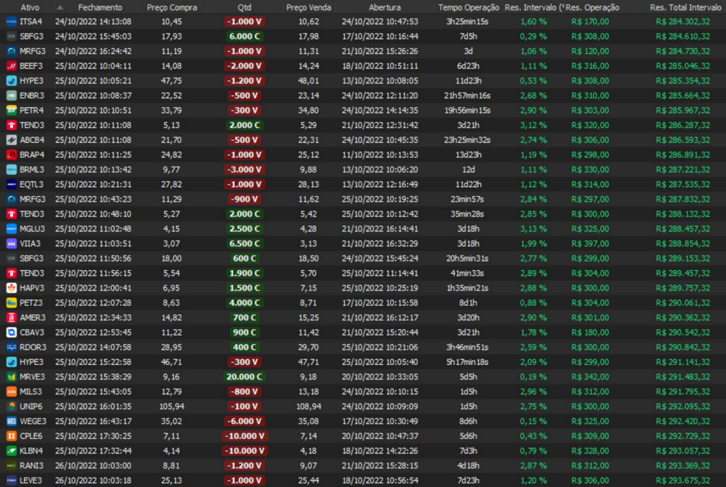Click the R$ 397,00 operation result cell
This screenshot has width=726, height=487.
click(x=590, y=243)
